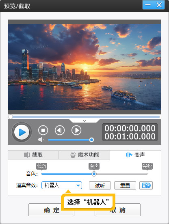Image resolution: width=169 pixels, height=224 pixels.
Task: Switch to the 截取 tab
Action: (x=33, y=155)
